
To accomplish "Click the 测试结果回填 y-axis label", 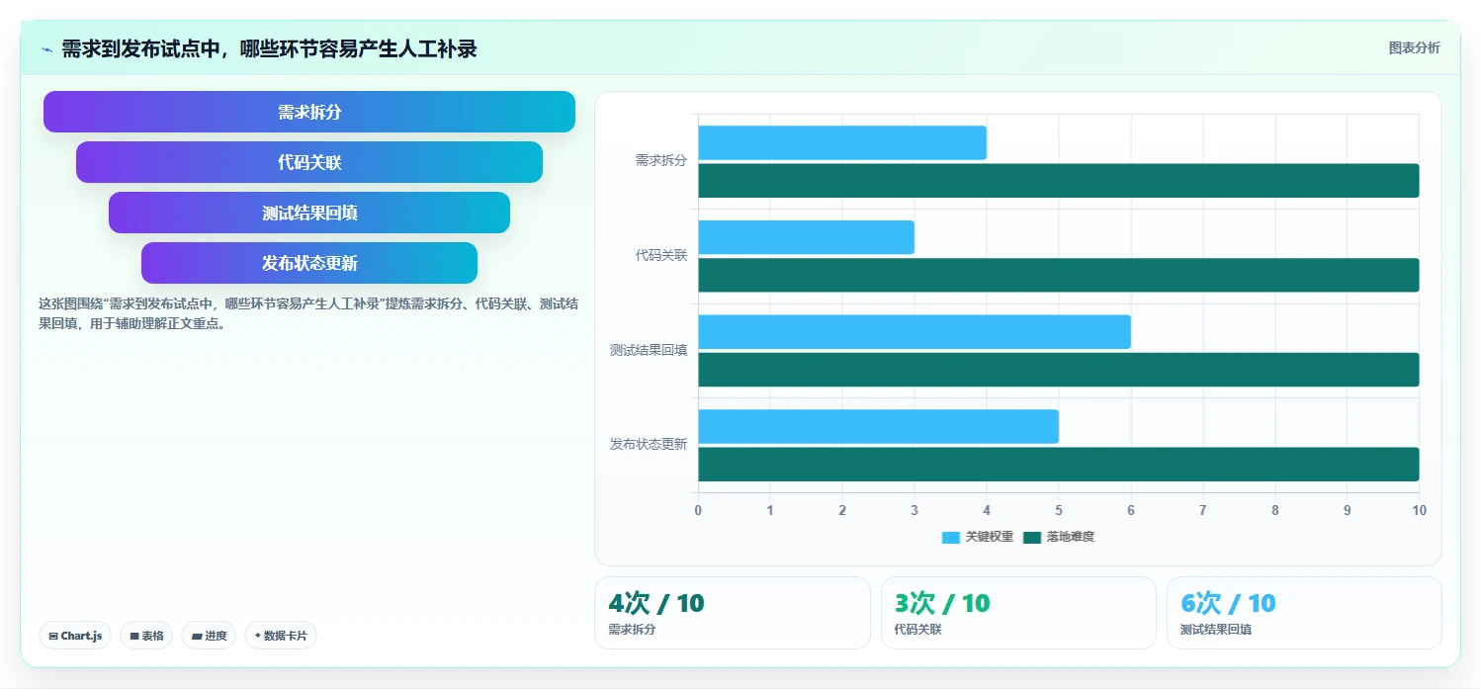I will pos(648,350).
